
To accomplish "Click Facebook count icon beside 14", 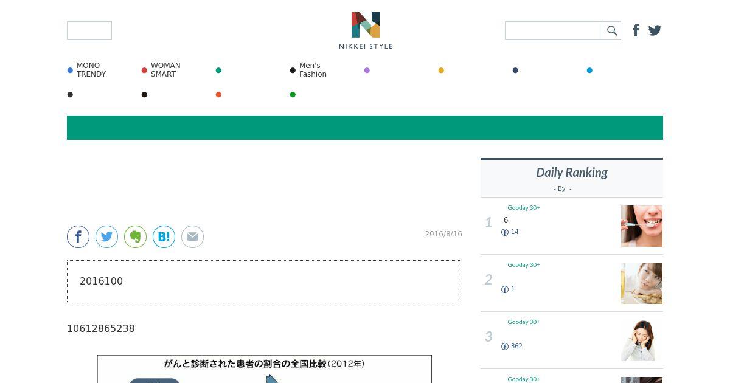I will [505, 232].
